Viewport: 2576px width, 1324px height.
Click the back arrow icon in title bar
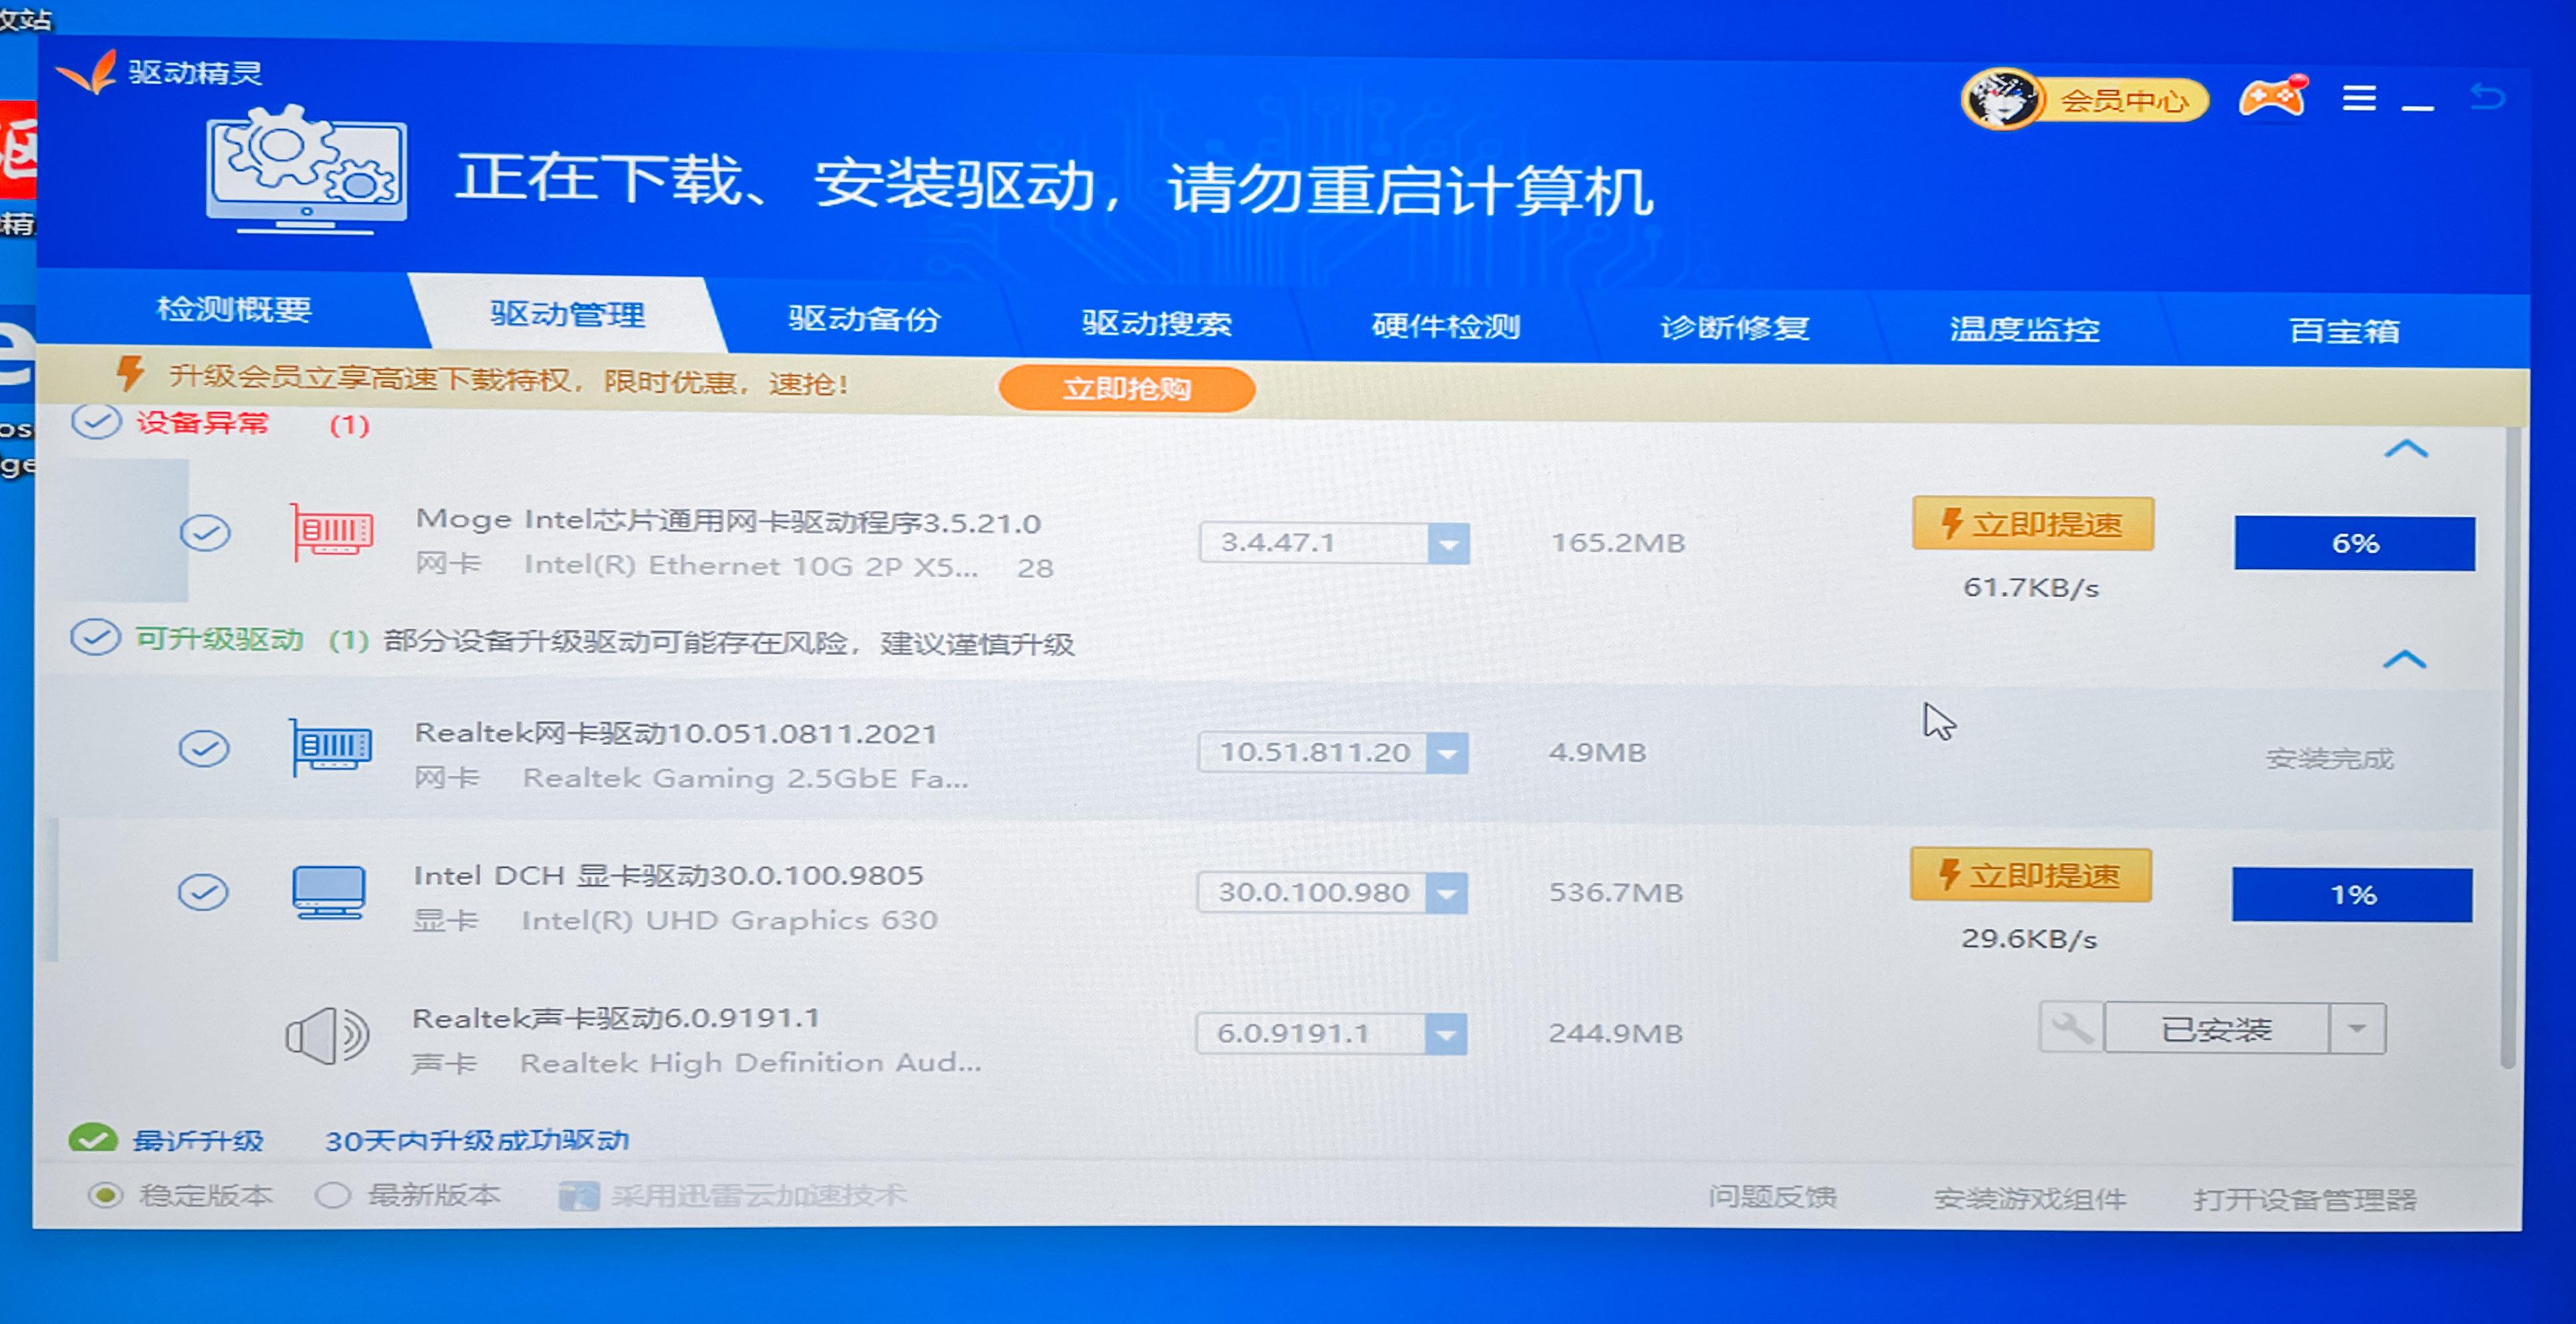tap(2487, 97)
